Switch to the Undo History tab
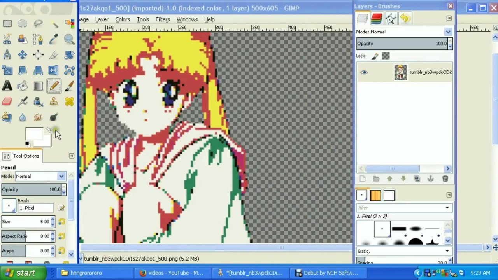Screen dimensions: 498x280 (x=405, y=18)
